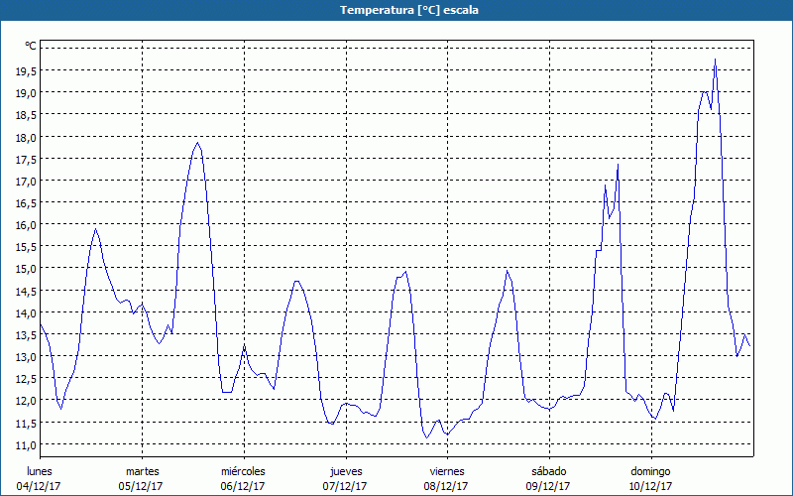
Task: Select the viernes day label
Action: point(447,470)
